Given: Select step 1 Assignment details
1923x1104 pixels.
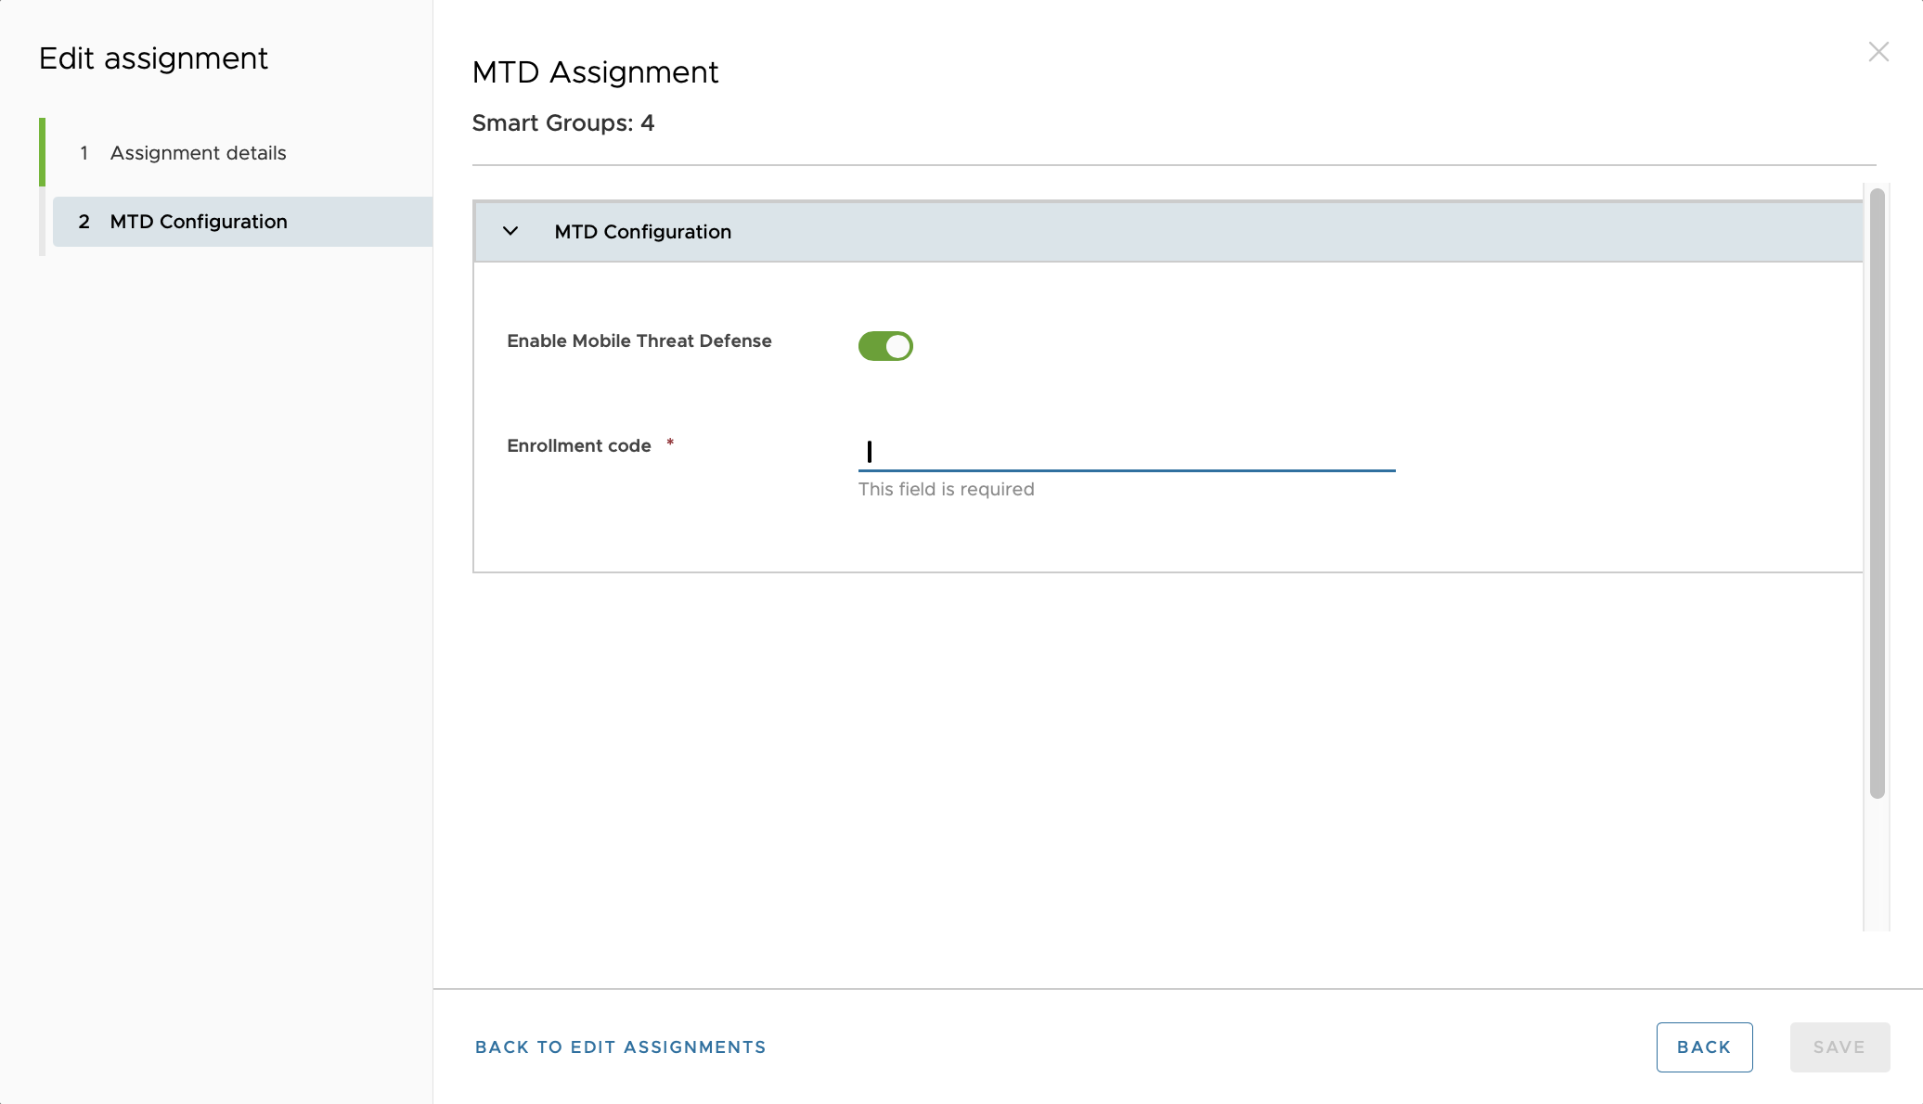Looking at the screenshot, I should pyautogui.click(x=198, y=152).
